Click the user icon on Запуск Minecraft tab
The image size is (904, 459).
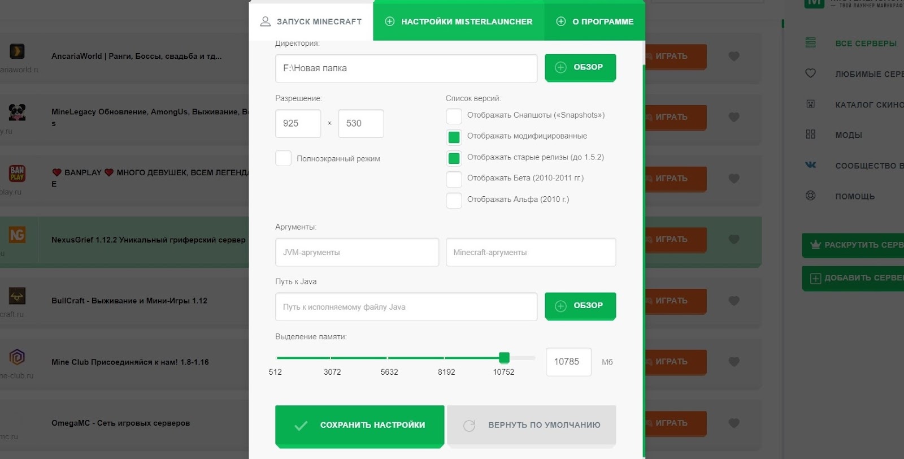coord(265,21)
